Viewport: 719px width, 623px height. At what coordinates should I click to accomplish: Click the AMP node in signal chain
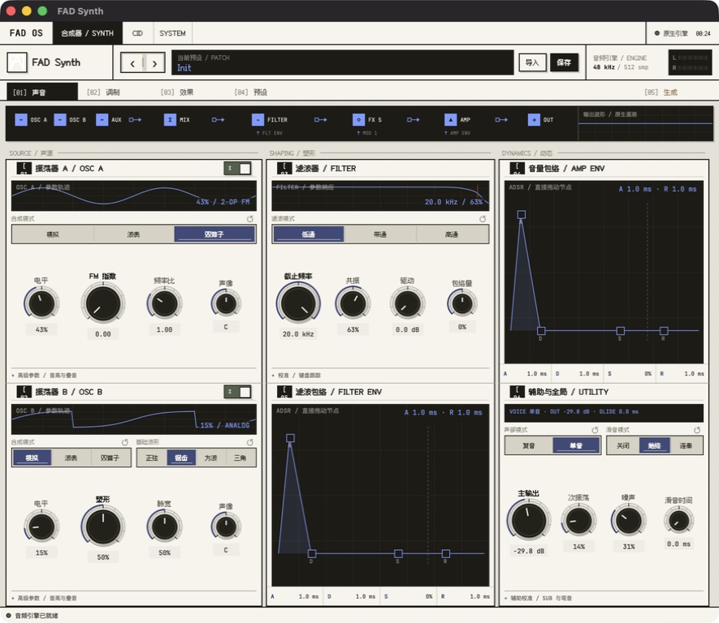click(x=457, y=120)
